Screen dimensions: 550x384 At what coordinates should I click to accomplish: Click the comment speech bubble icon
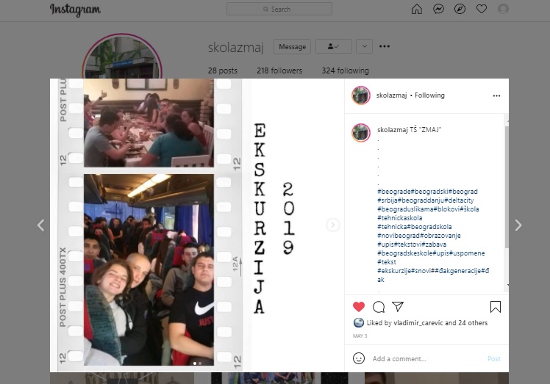click(x=379, y=307)
